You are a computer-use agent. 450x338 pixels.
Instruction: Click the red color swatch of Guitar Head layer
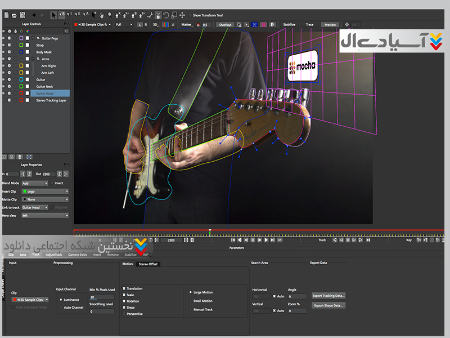tap(21, 94)
